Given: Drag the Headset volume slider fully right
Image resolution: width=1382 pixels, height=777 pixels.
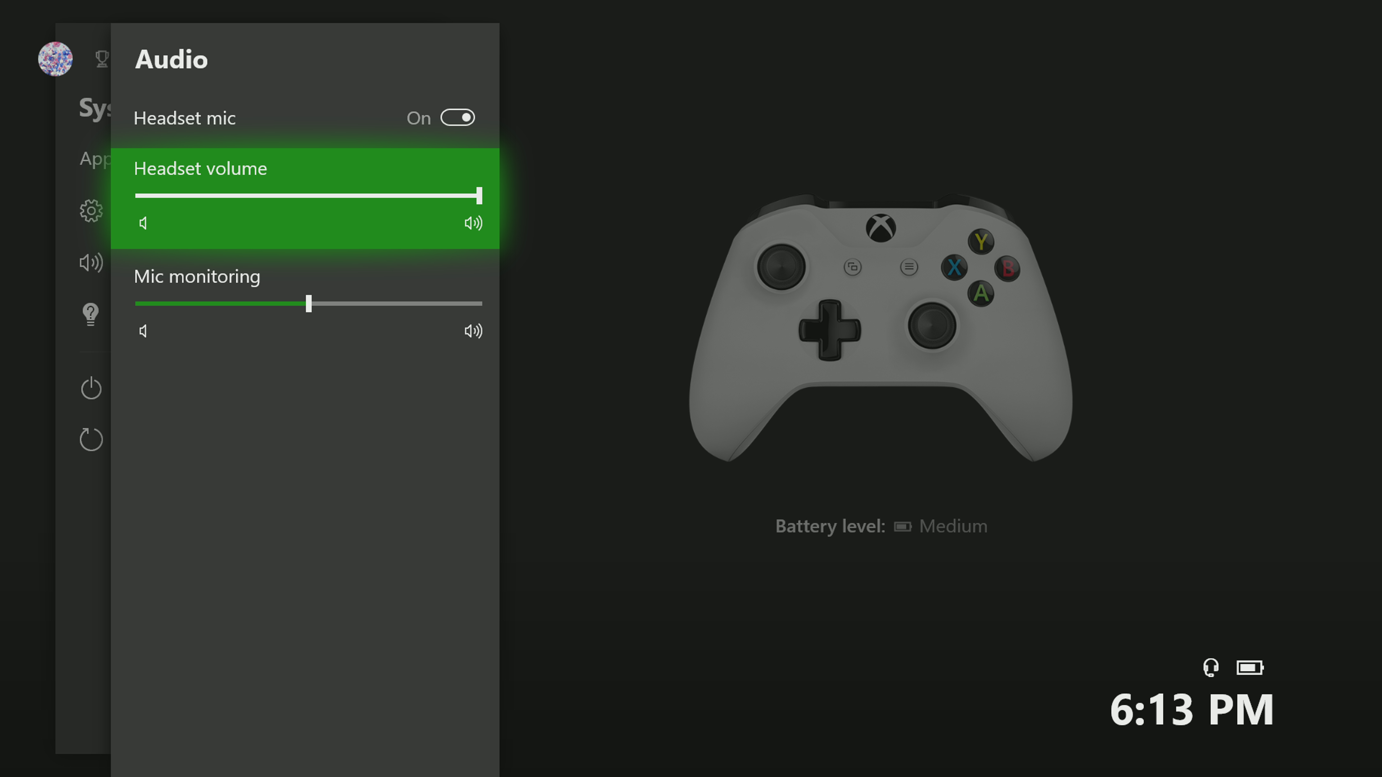Looking at the screenshot, I should (479, 195).
